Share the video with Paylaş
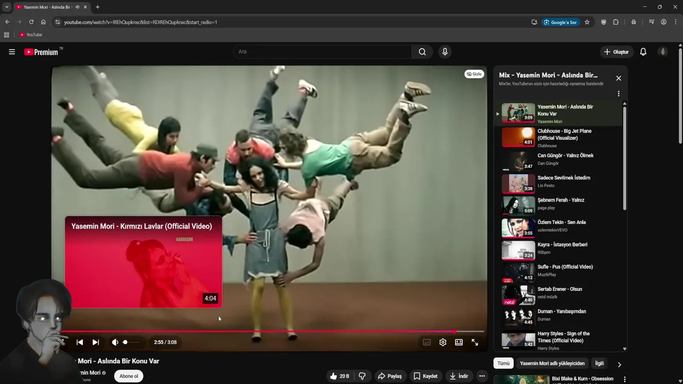The image size is (683, 384). [390, 376]
